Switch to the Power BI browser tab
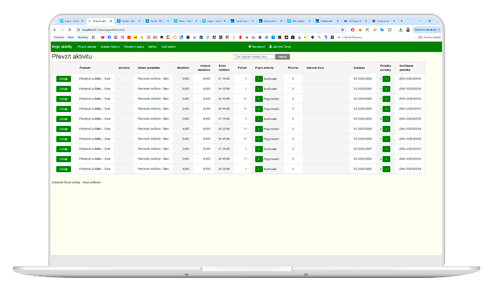 tap(356, 21)
